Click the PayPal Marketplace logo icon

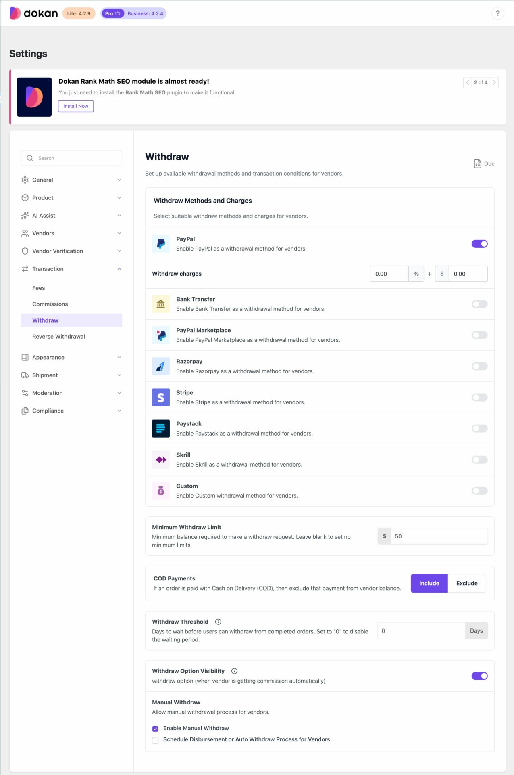(161, 335)
